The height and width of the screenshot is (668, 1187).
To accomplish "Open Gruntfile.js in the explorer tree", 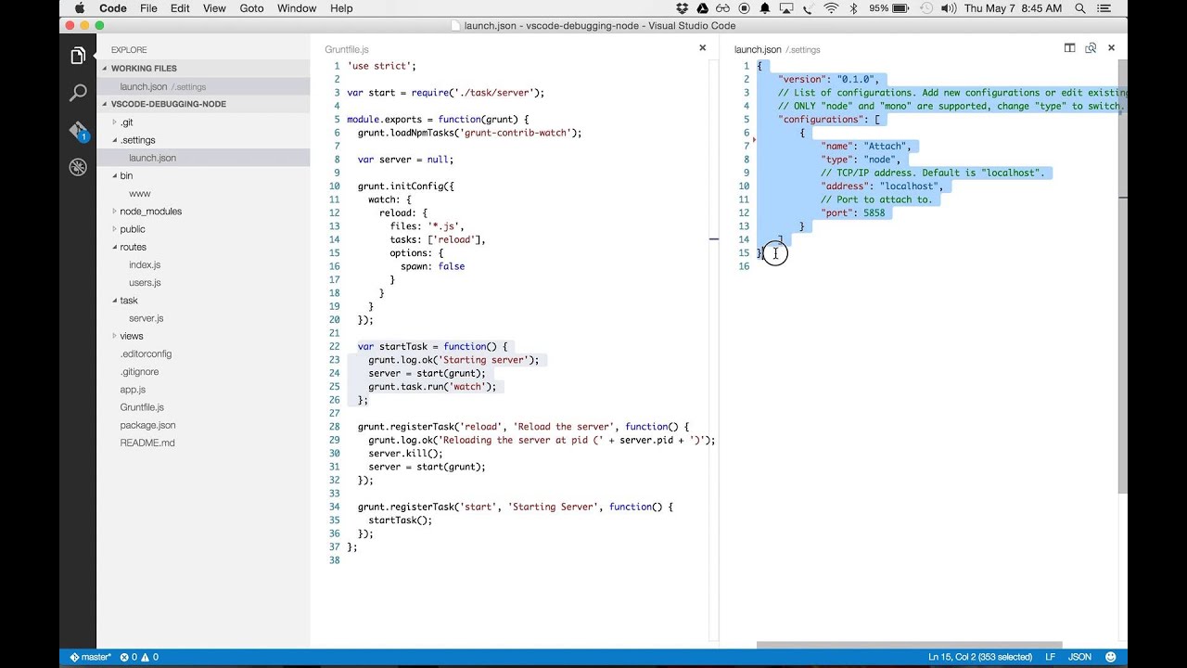I will (203, 407).
